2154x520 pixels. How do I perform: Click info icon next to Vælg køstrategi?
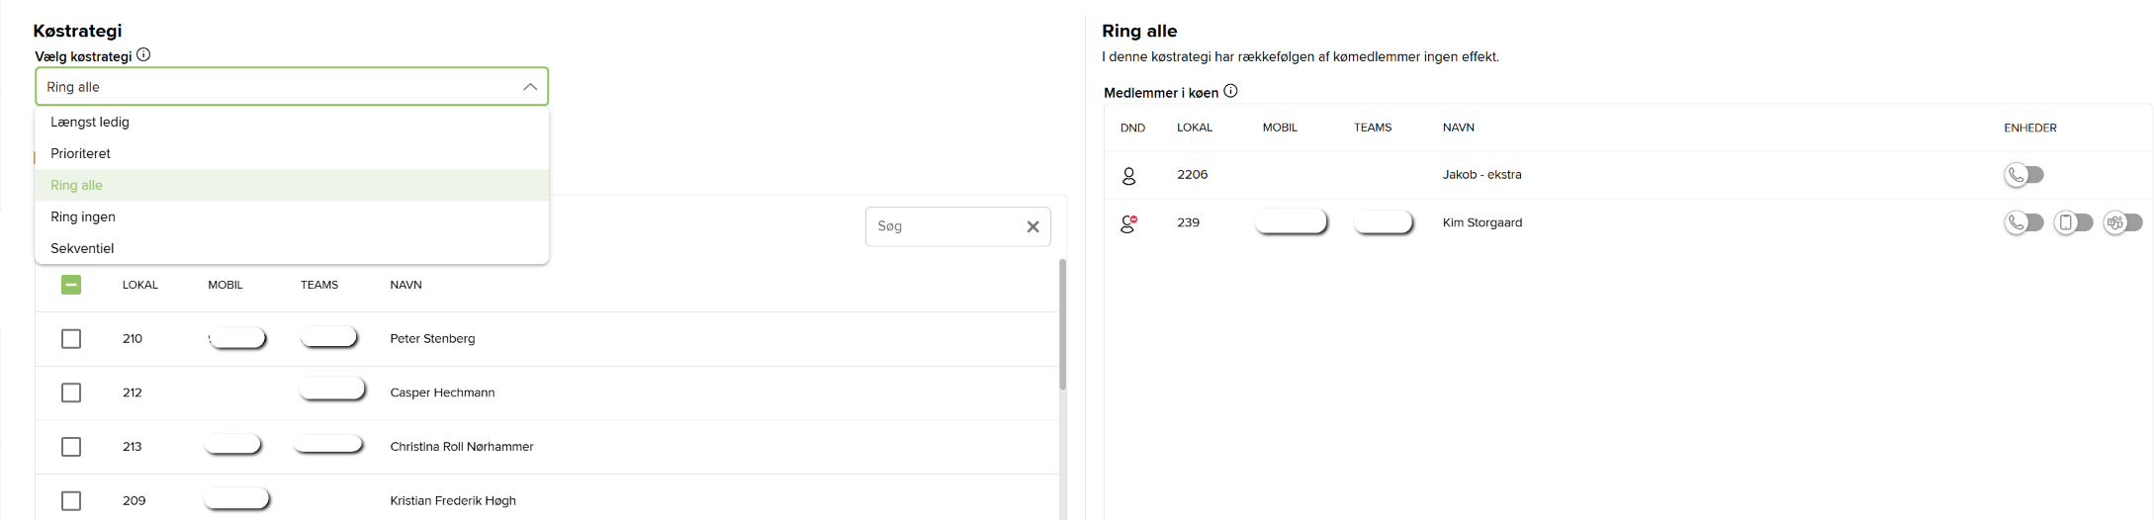click(x=143, y=55)
